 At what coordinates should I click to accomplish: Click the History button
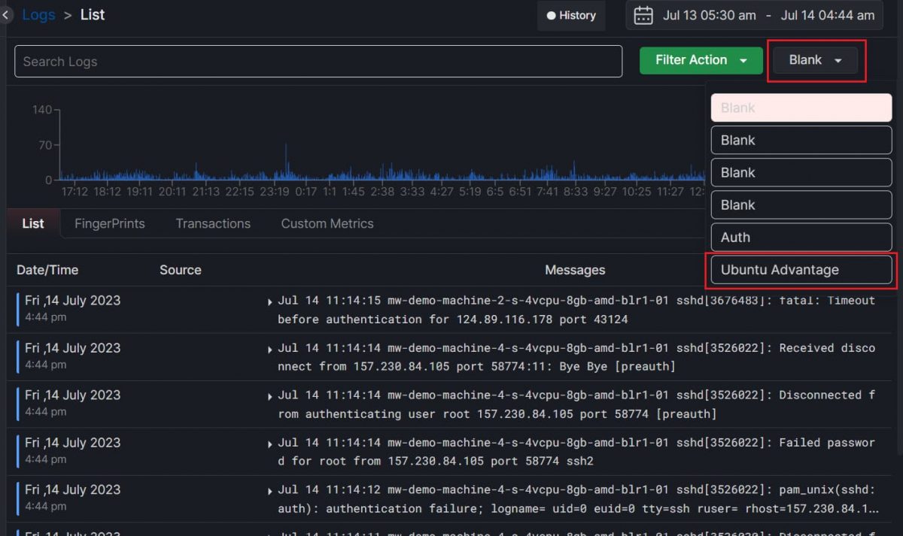[570, 15]
